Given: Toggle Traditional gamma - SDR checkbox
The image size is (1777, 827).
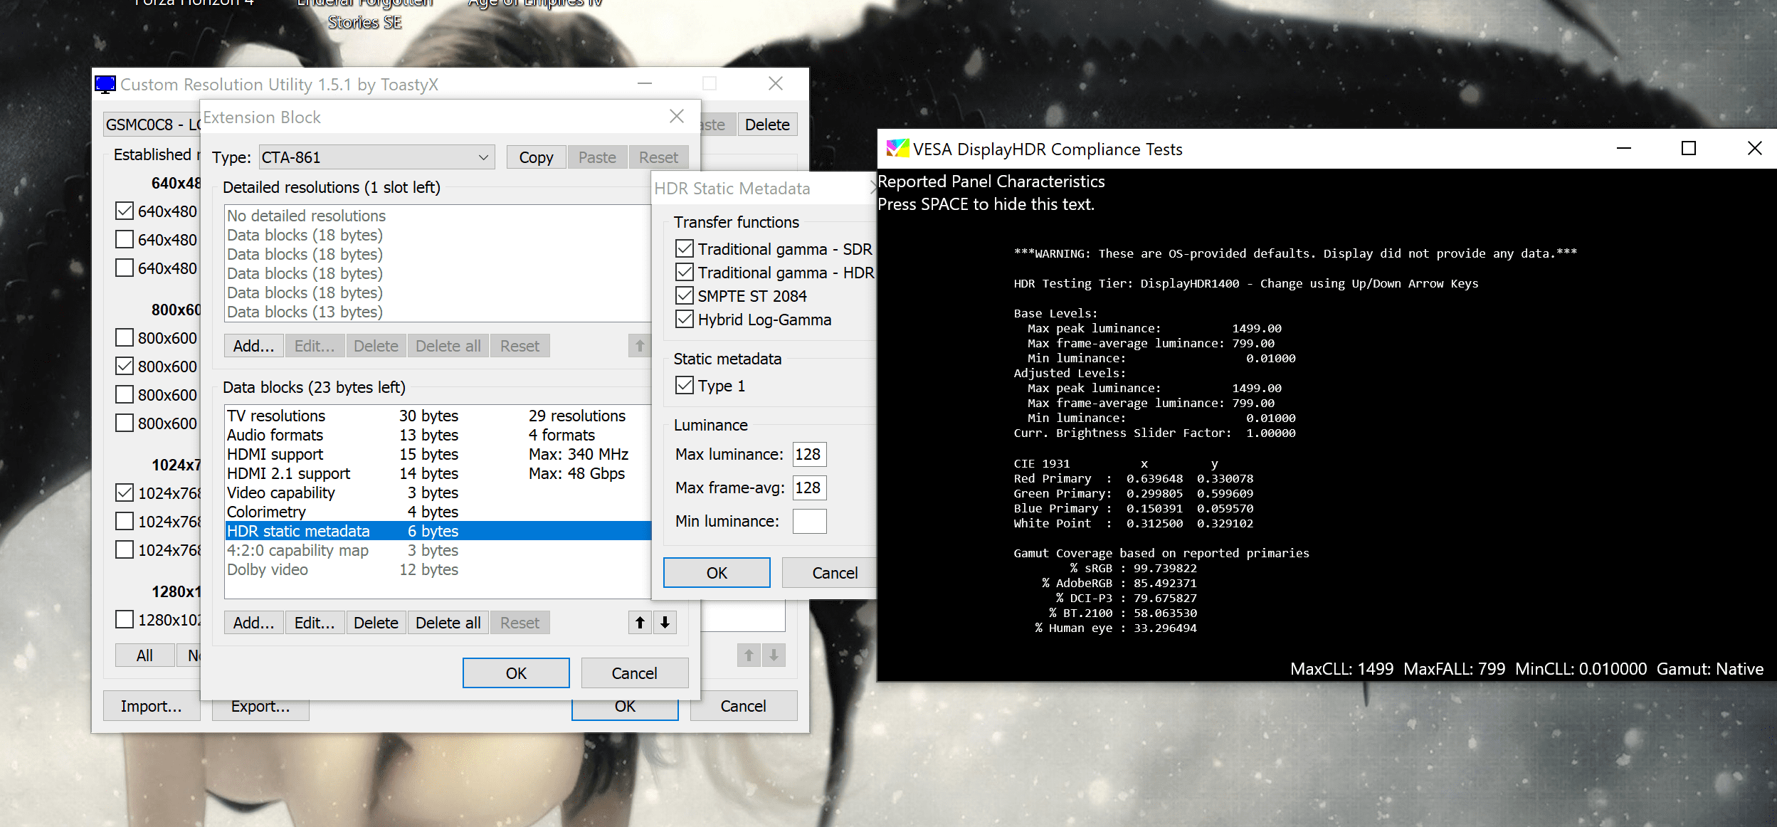Looking at the screenshot, I should [x=685, y=248].
